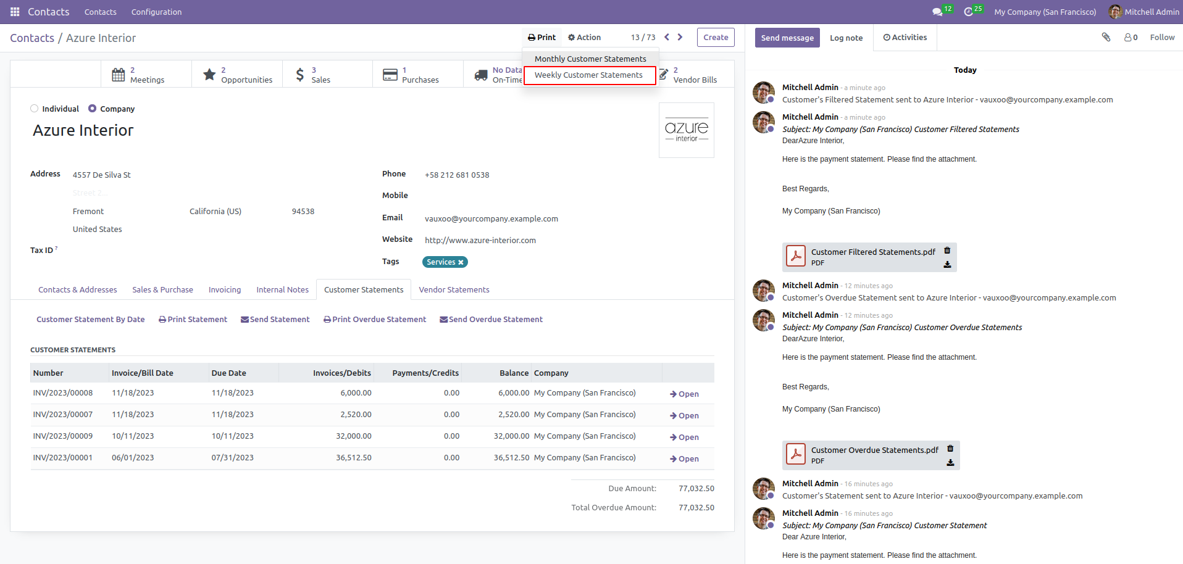This screenshot has width=1183, height=564.
Task: Select the Company radio button
Action: click(x=92, y=109)
